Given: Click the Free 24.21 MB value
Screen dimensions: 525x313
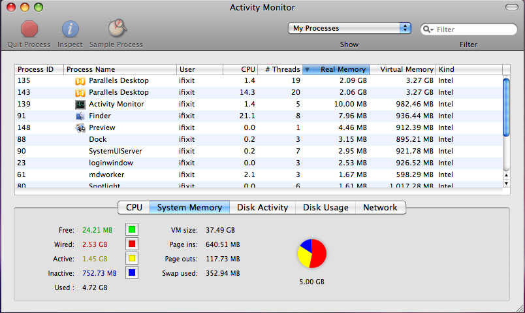Looking at the screenshot, I should point(97,230).
